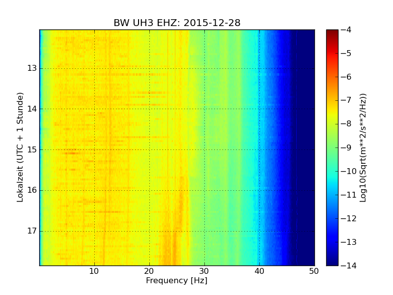
Task: Click the colorbar tick label −8
Action: click(x=346, y=124)
